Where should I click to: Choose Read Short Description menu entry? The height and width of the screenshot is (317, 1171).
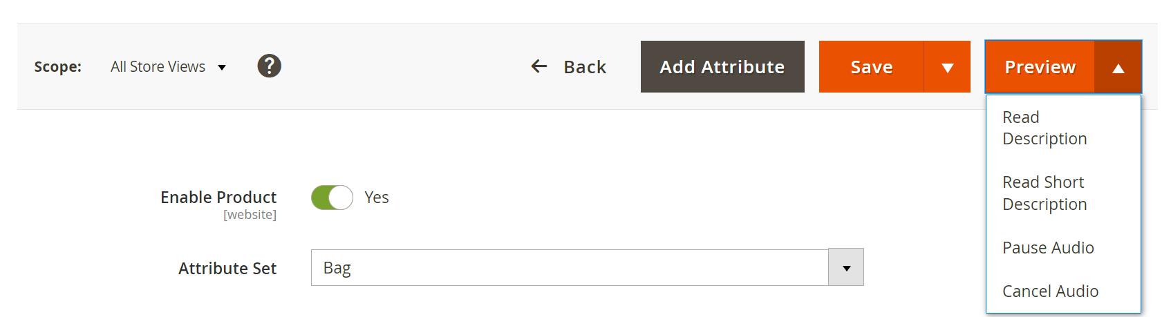click(x=1044, y=193)
